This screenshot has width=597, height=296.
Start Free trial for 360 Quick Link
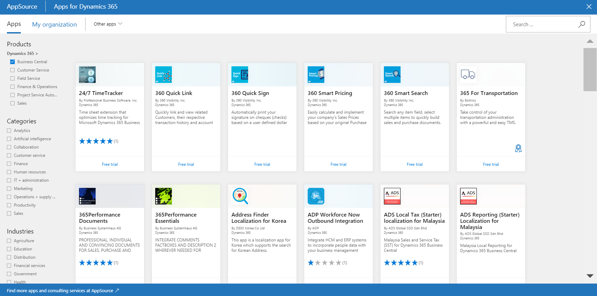point(186,164)
